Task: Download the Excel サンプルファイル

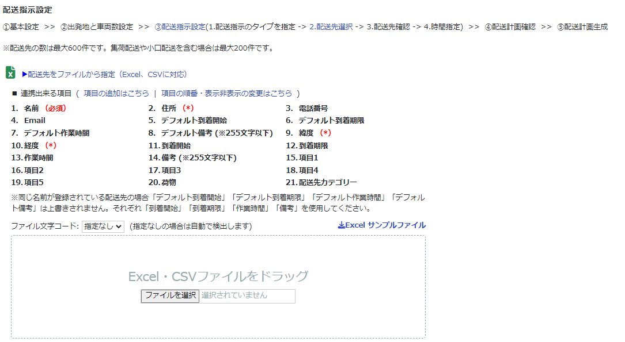Action: (x=385, y=225)
